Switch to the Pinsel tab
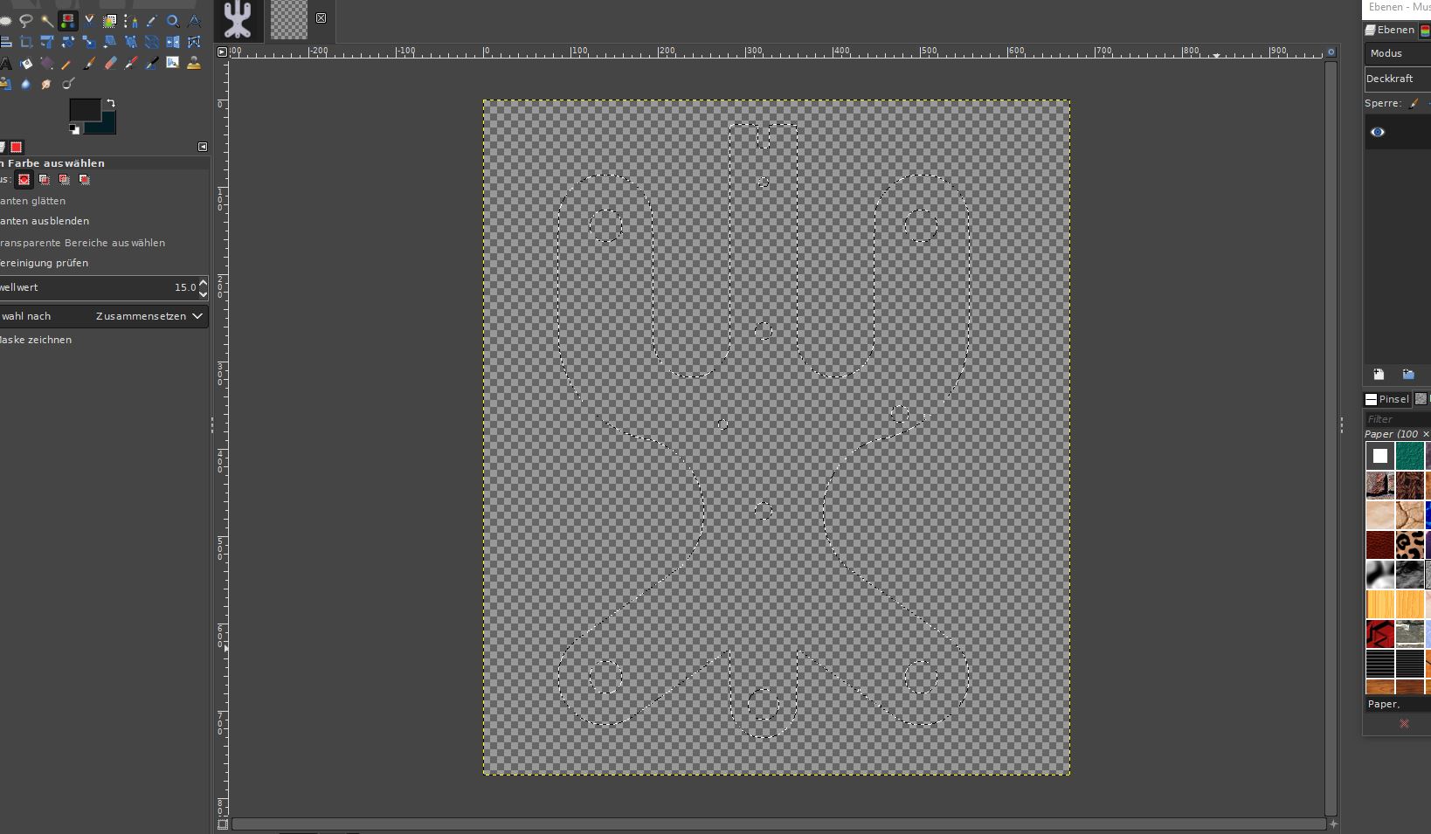The height and width of the screenshot is (834, 1431). click(1387, 399)
